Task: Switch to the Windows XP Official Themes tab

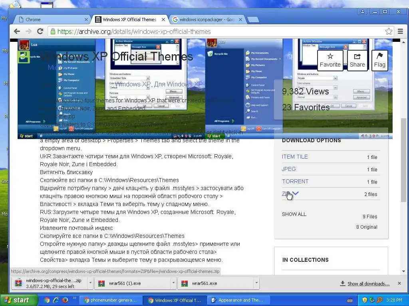Action: (x=130, y=20)
